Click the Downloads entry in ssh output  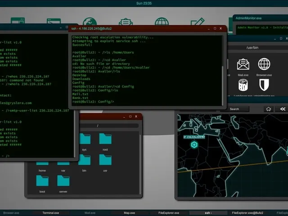point(81,79)
